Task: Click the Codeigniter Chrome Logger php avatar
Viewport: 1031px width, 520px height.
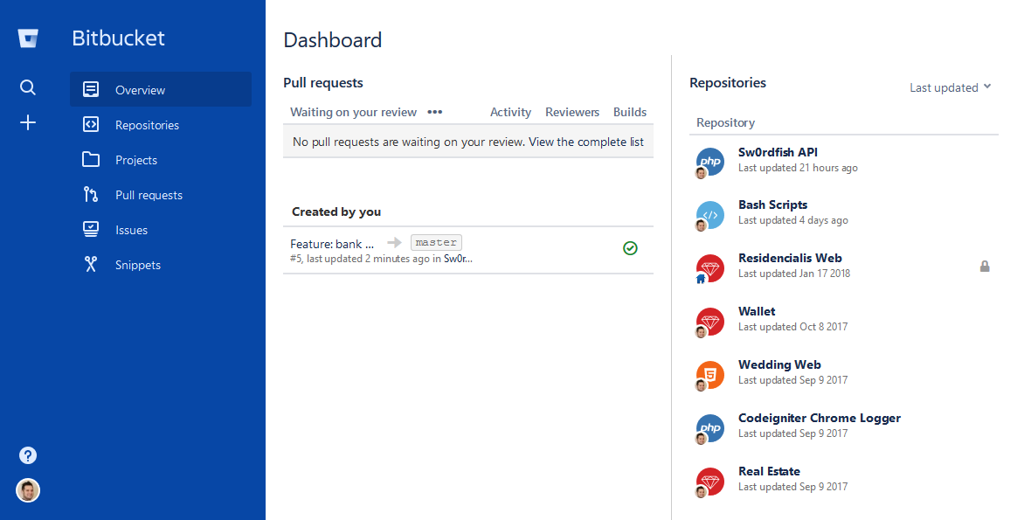Action: click(710, 428)
